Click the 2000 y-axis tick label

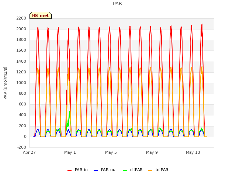(21, 29)
